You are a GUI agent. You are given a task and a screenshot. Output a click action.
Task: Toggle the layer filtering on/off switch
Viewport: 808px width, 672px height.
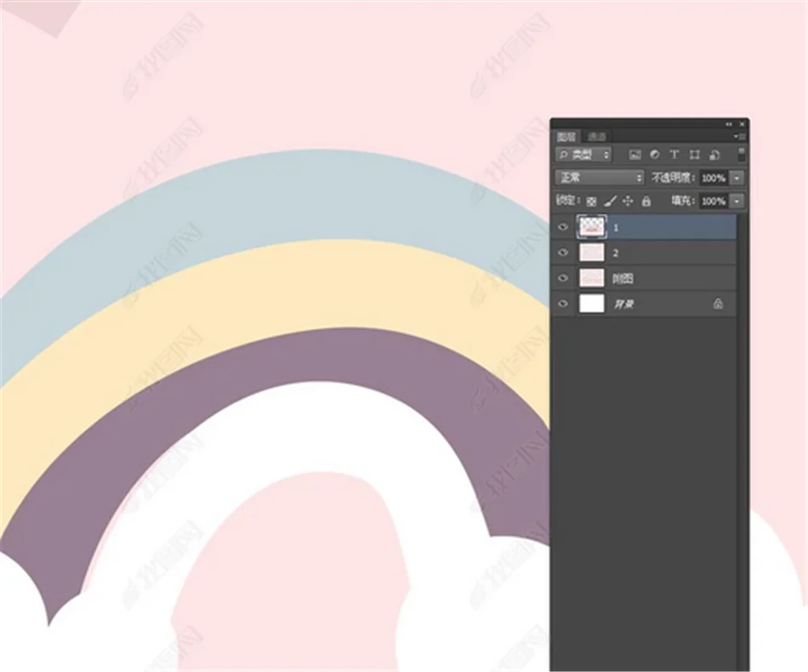click(x=742, y=155)
